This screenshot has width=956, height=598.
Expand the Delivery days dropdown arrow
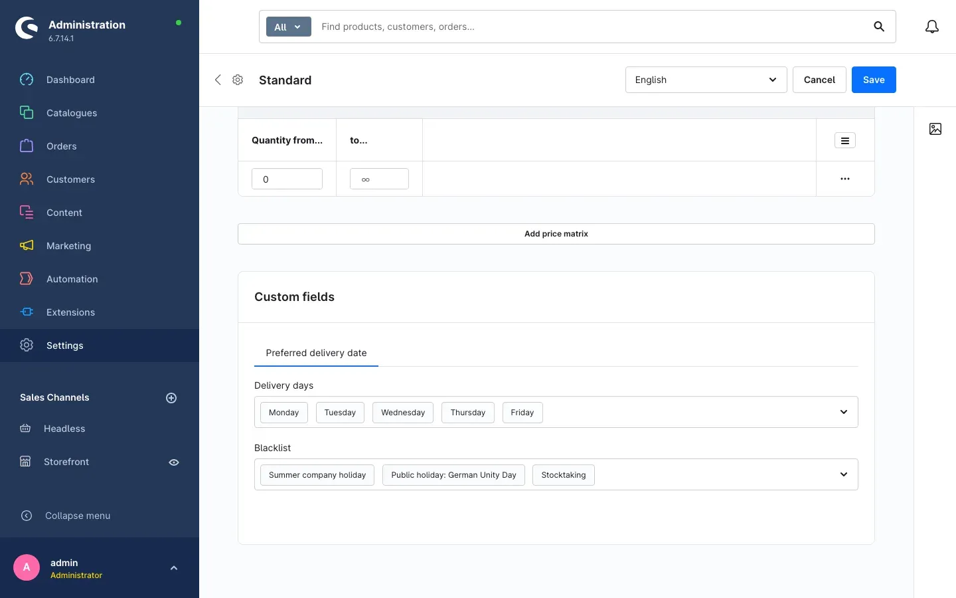pyautogui.click(x=844, y=412)
